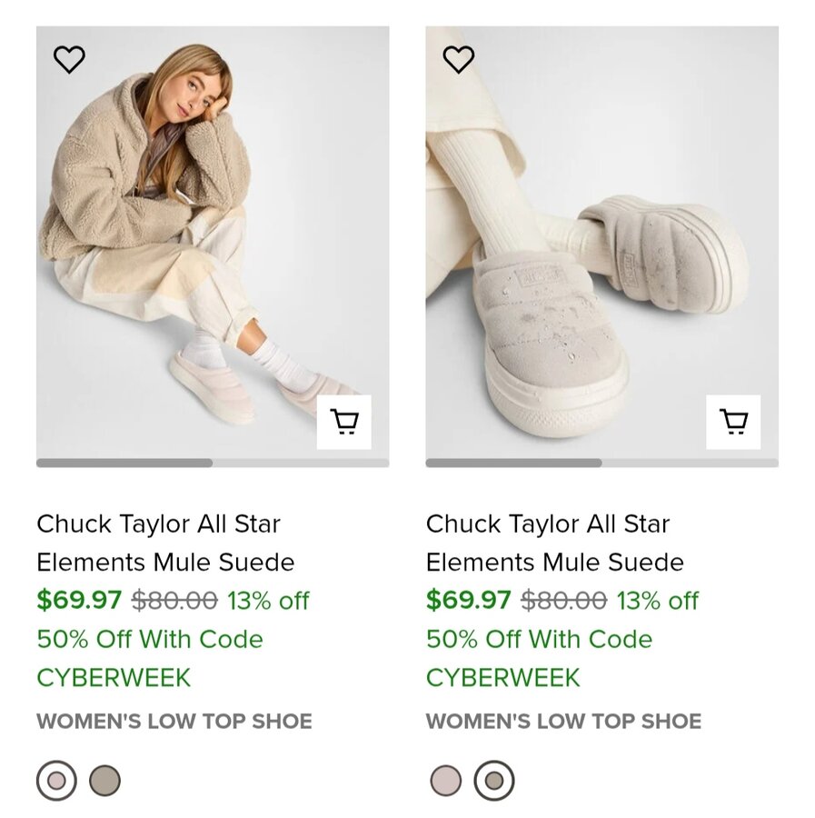Add right mule to cart
The height and width of the screenshot is (818, 815).
(733, 422)
